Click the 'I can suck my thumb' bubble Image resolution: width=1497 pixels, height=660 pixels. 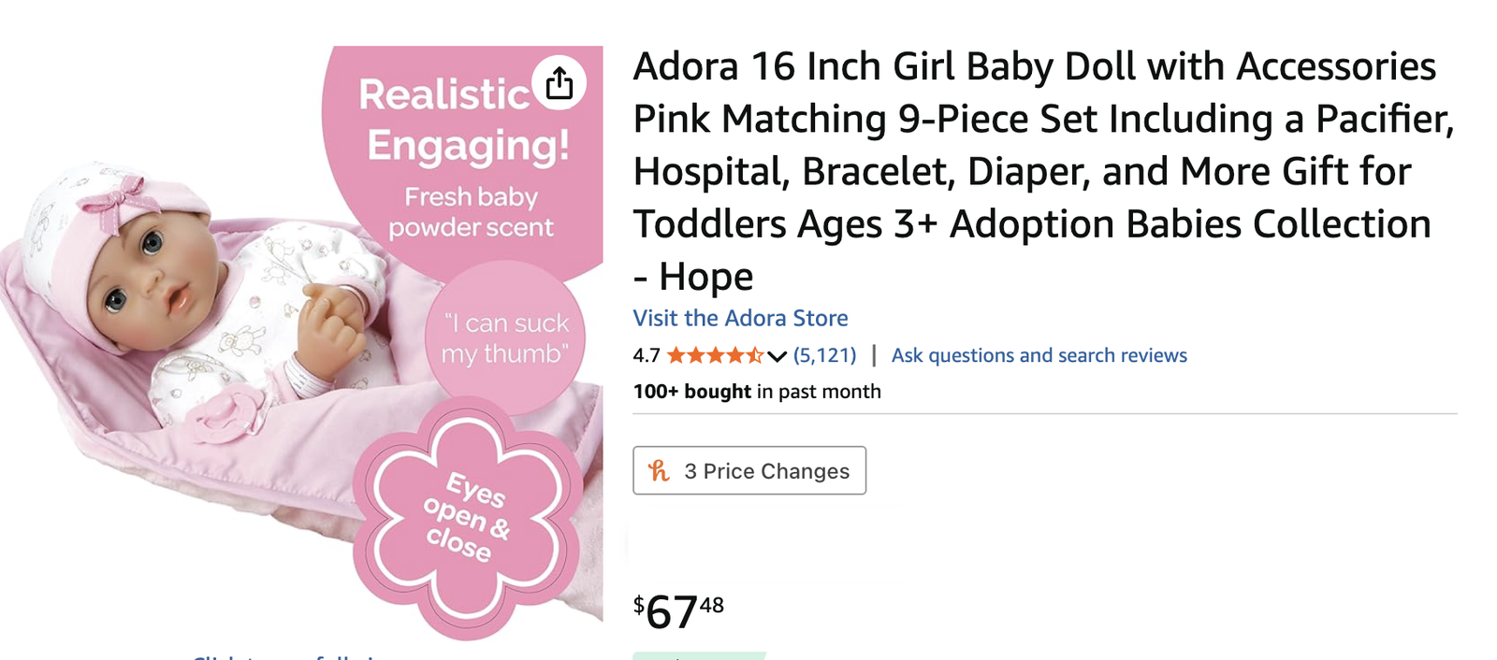pyautogui.click(x=505, y=337)
